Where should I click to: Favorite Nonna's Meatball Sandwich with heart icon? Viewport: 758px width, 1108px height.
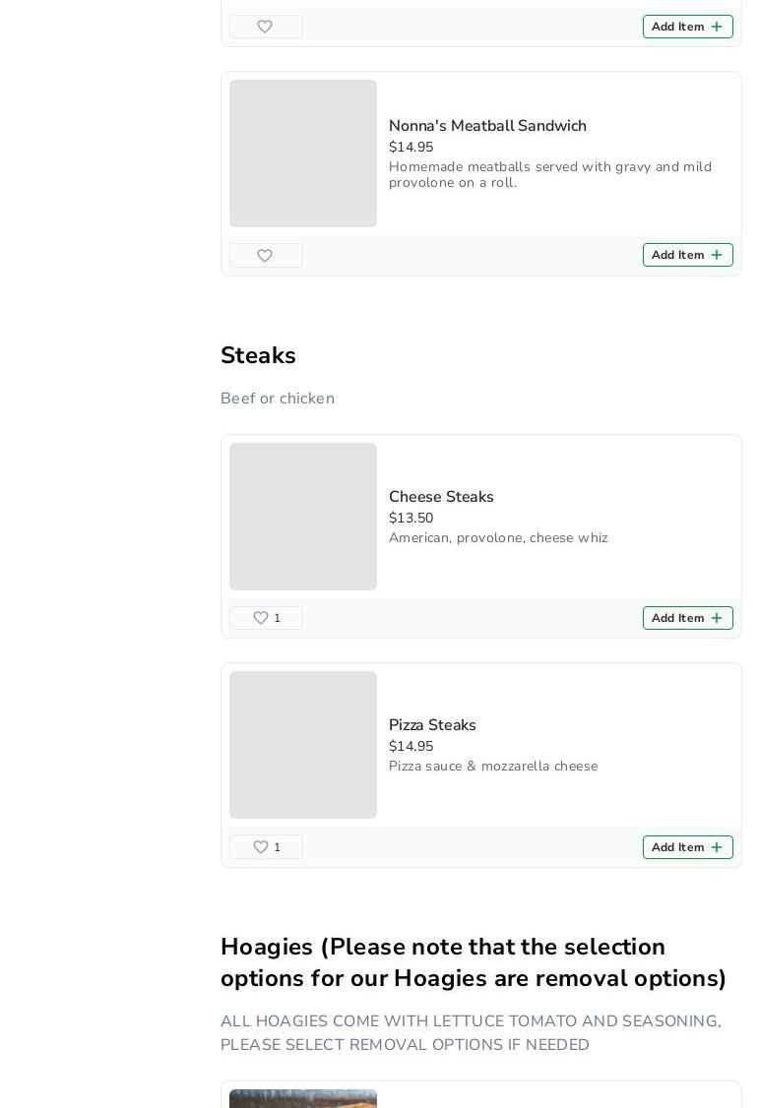click(265, 256)
